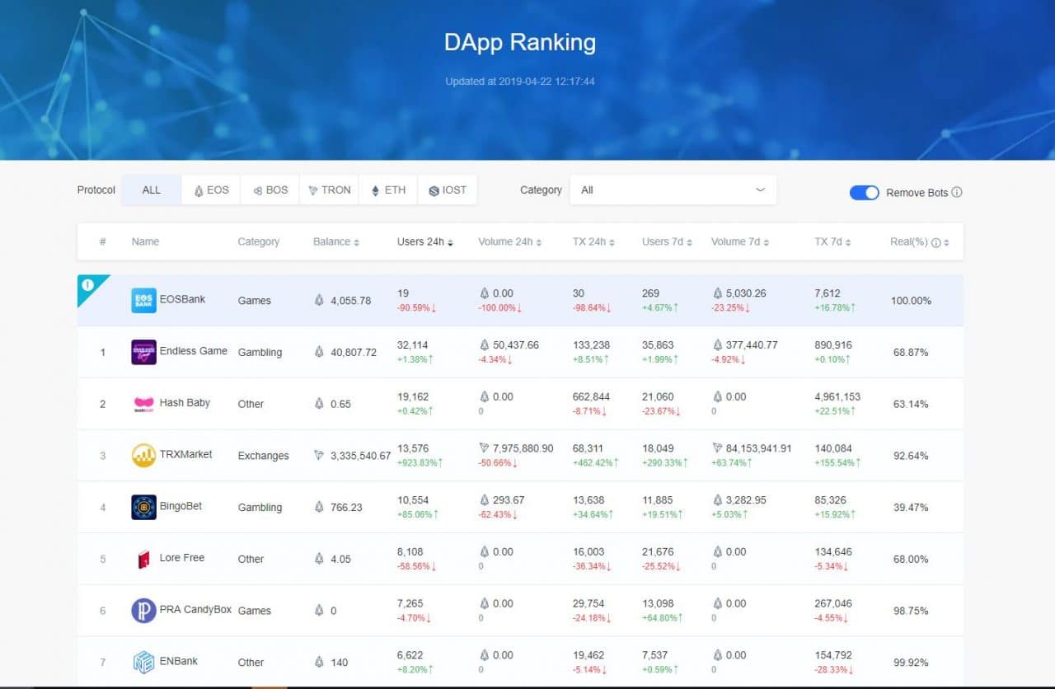Select the IOST protocol tab
Screen dimensions: 1055x689
(x=448, y=190)
